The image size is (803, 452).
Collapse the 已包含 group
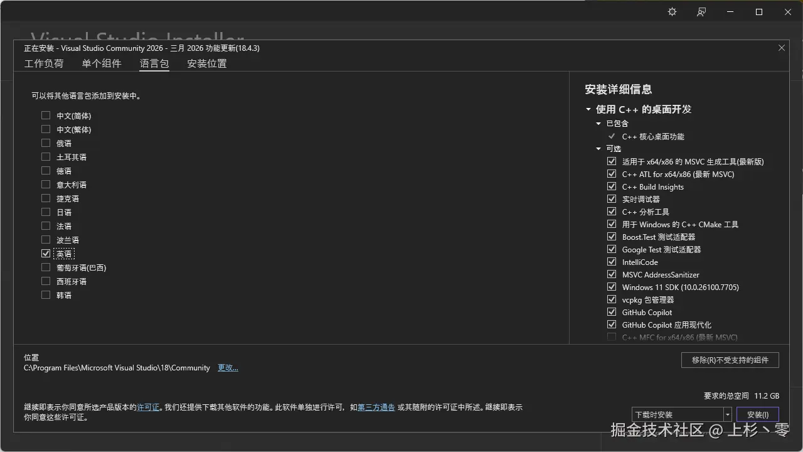tap(598, 124)
